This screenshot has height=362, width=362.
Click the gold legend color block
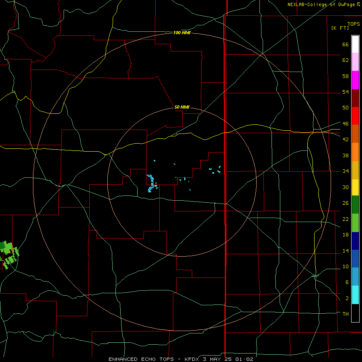[355, 170]
